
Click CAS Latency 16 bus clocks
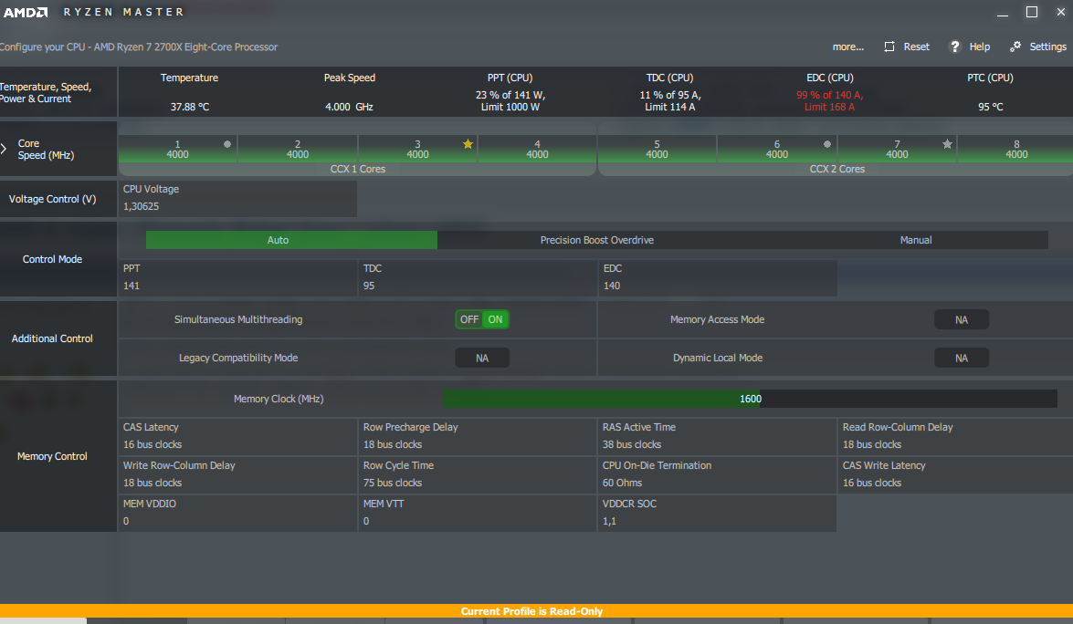click(237, 436)
